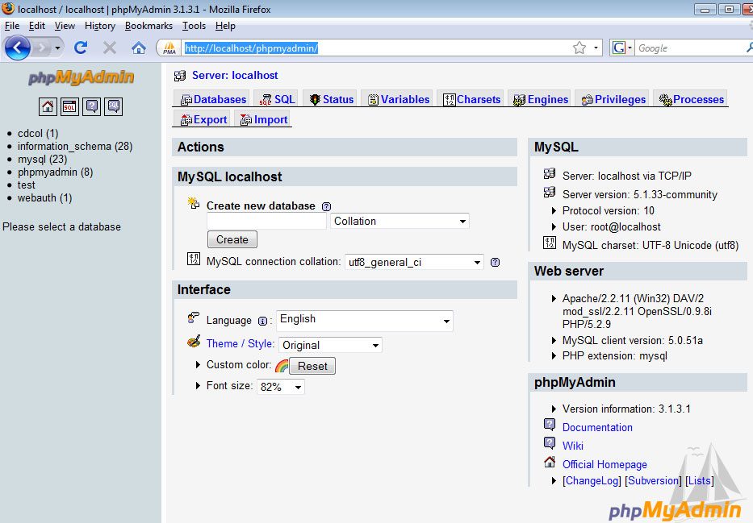Select the information_schema (28) database
Viewport: 753px width, 523px height.
point(75,146)
